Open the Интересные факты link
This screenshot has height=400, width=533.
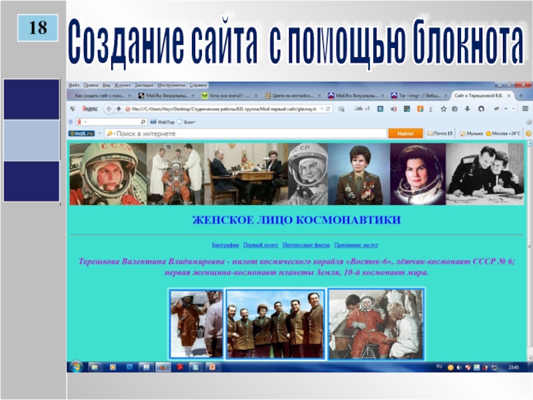[x=306, y=245]
